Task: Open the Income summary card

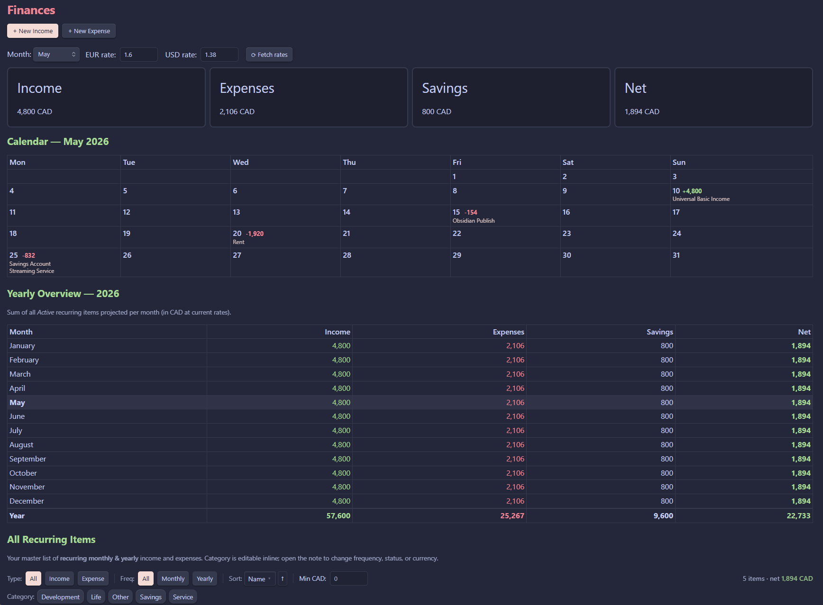Action: [x=106, y=97]
